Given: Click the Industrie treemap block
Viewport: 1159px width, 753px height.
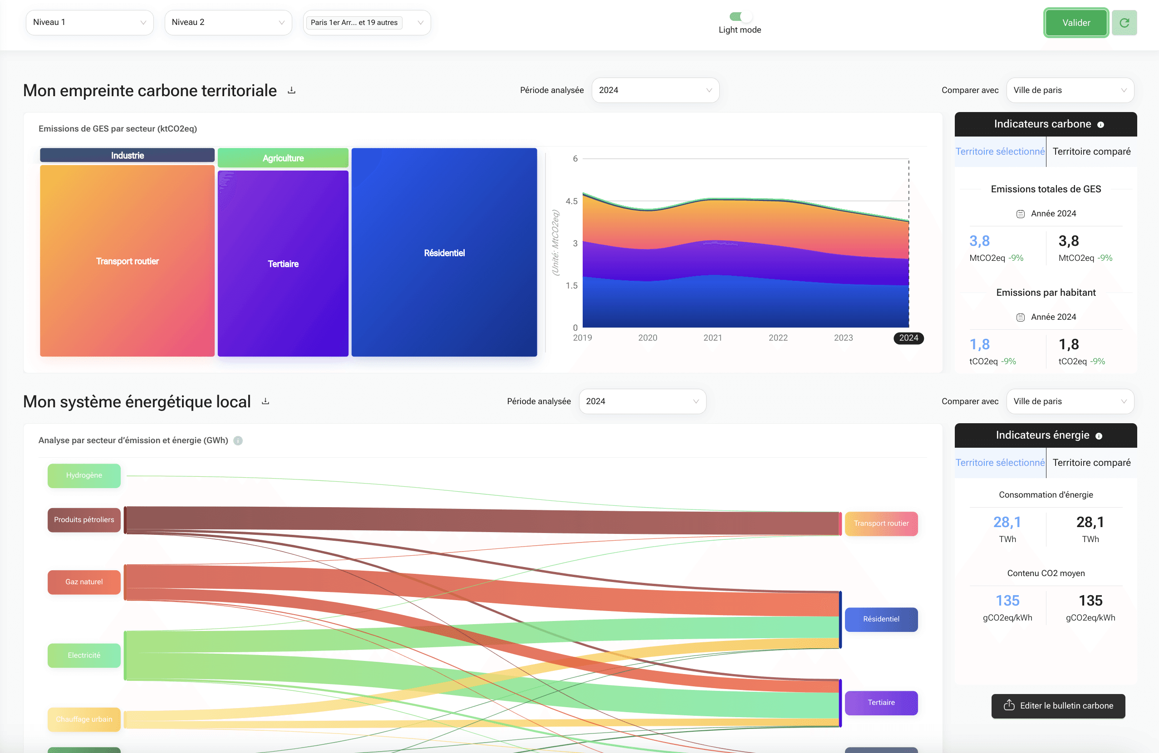Looking at the screenshot, I should coord(127,155).
